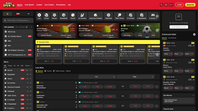
Task: Switch Enhanced Odds to Ice Hockey tab
Action: pyautogui.click(x=172, y=38)
